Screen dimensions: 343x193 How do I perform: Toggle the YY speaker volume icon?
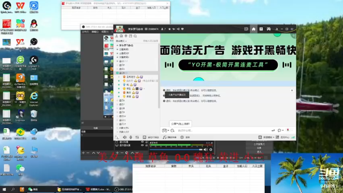(124, 137)
